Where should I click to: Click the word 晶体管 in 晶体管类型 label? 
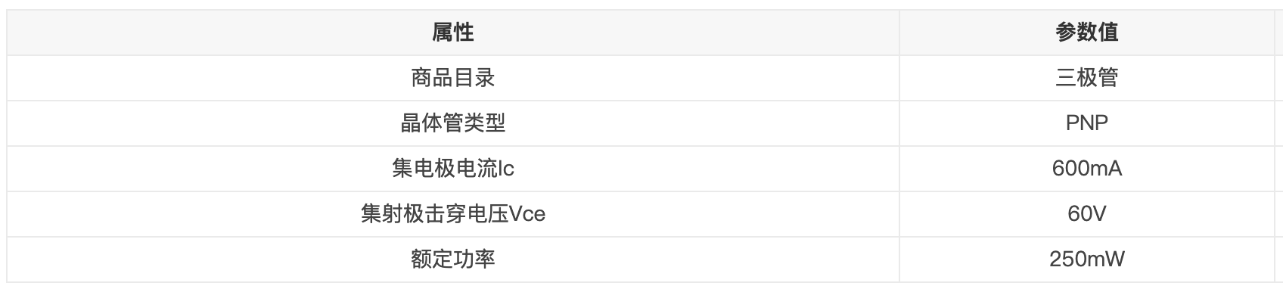pyautogui.click(x=432, y=123)
